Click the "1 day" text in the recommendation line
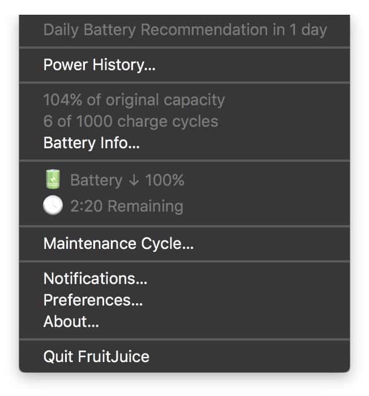369x396 pixels. 307,30
